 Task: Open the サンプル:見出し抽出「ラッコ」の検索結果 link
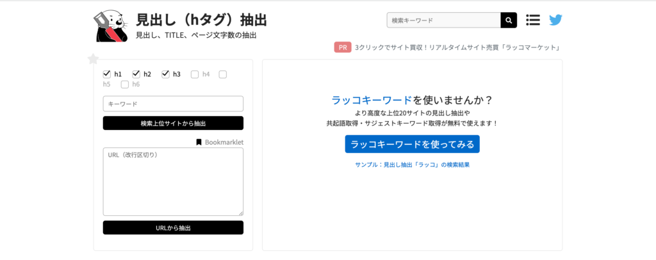point(413,165)
